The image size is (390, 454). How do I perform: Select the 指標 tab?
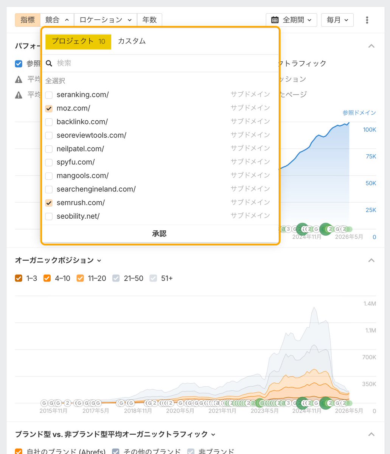[x=28, y=20]
